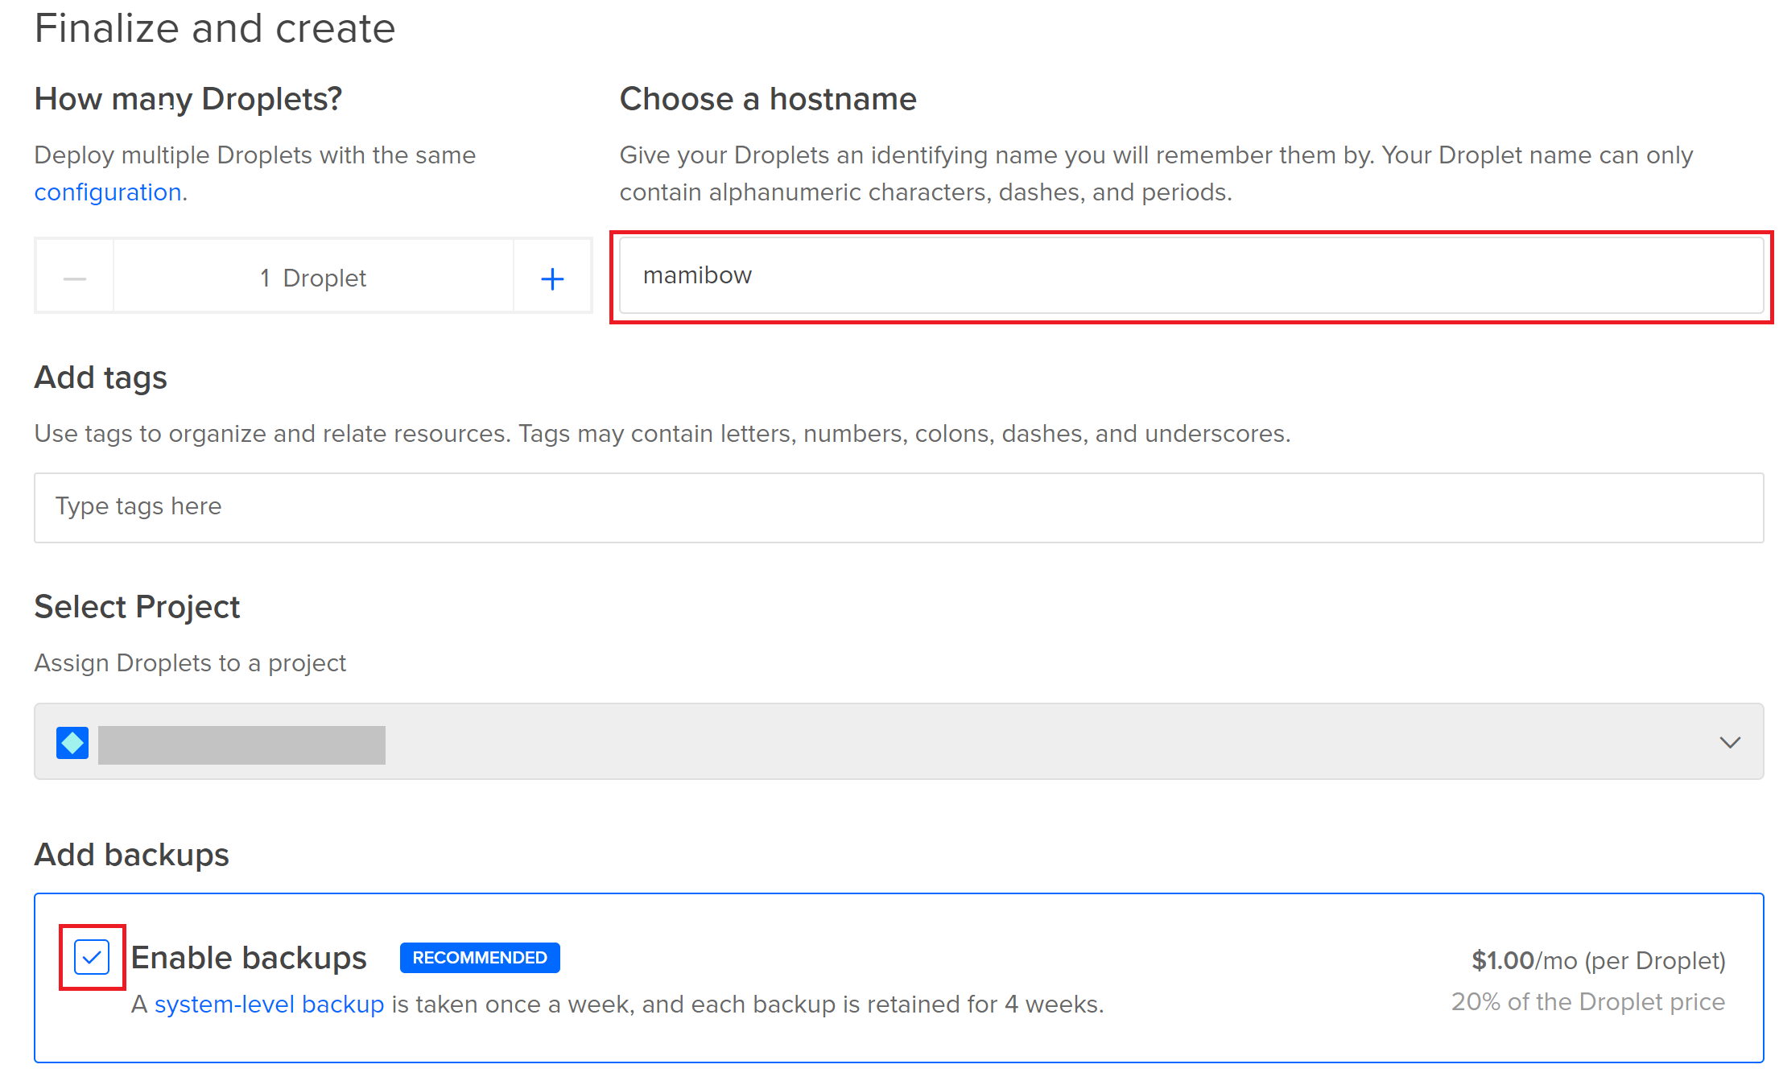Focus the Type tags here field
1779x1085 pixels.
(898, 507)
